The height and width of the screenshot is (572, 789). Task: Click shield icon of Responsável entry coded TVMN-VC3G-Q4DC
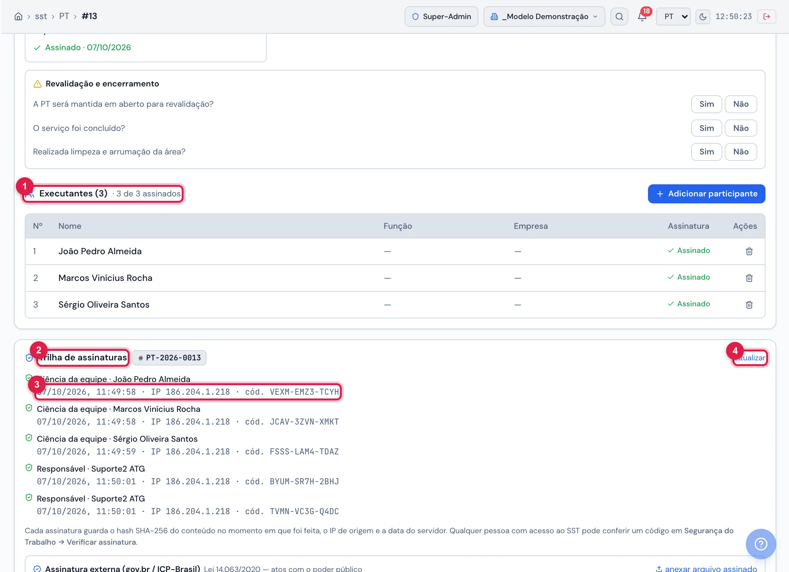pos(29,498)
